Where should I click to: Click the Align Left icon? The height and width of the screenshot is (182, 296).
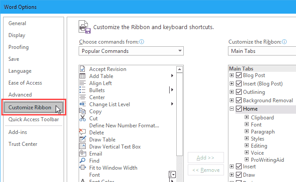pos(82,83)
